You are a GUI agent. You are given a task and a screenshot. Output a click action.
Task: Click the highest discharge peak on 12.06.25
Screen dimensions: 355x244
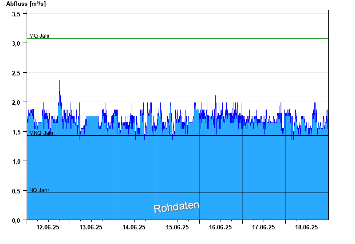click(x=59, y=81)
